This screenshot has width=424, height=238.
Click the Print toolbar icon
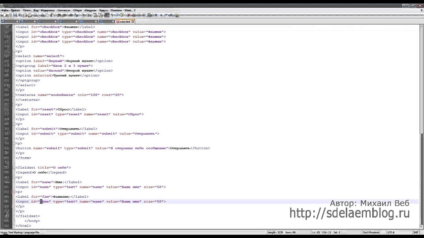(x=35, y=15)
